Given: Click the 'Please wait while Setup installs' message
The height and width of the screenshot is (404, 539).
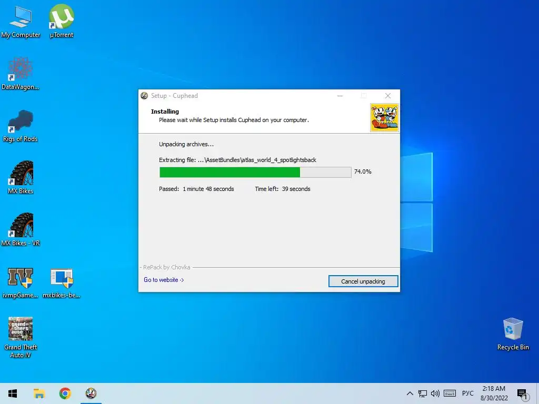Looking at the screenshot, I should 234,120.
